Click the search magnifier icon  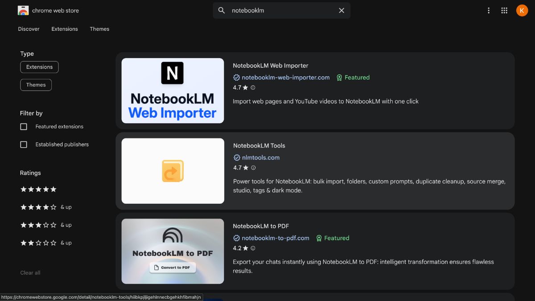[222, 10]
